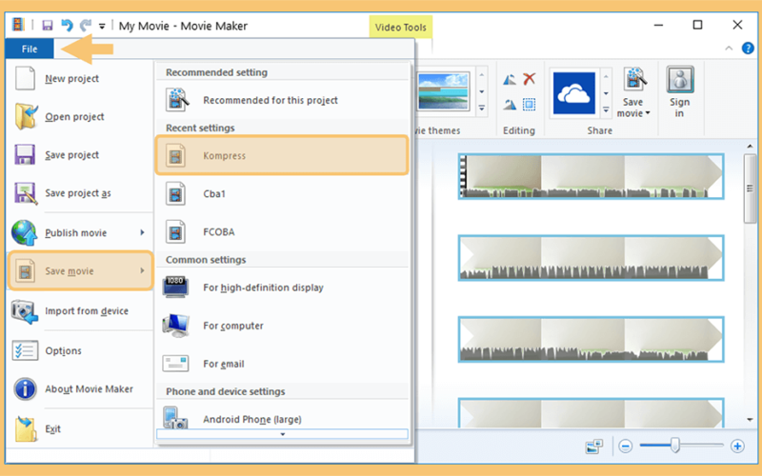Select New project from the File menu

[79, 79]
